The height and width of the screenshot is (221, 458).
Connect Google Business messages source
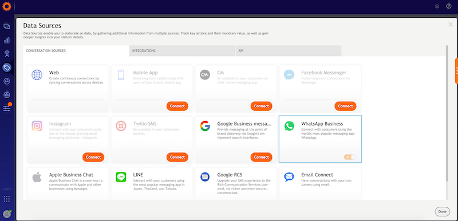262,157
